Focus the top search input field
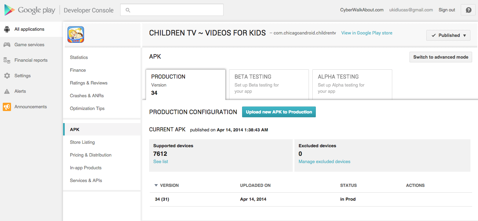 [x=172, y=10]
